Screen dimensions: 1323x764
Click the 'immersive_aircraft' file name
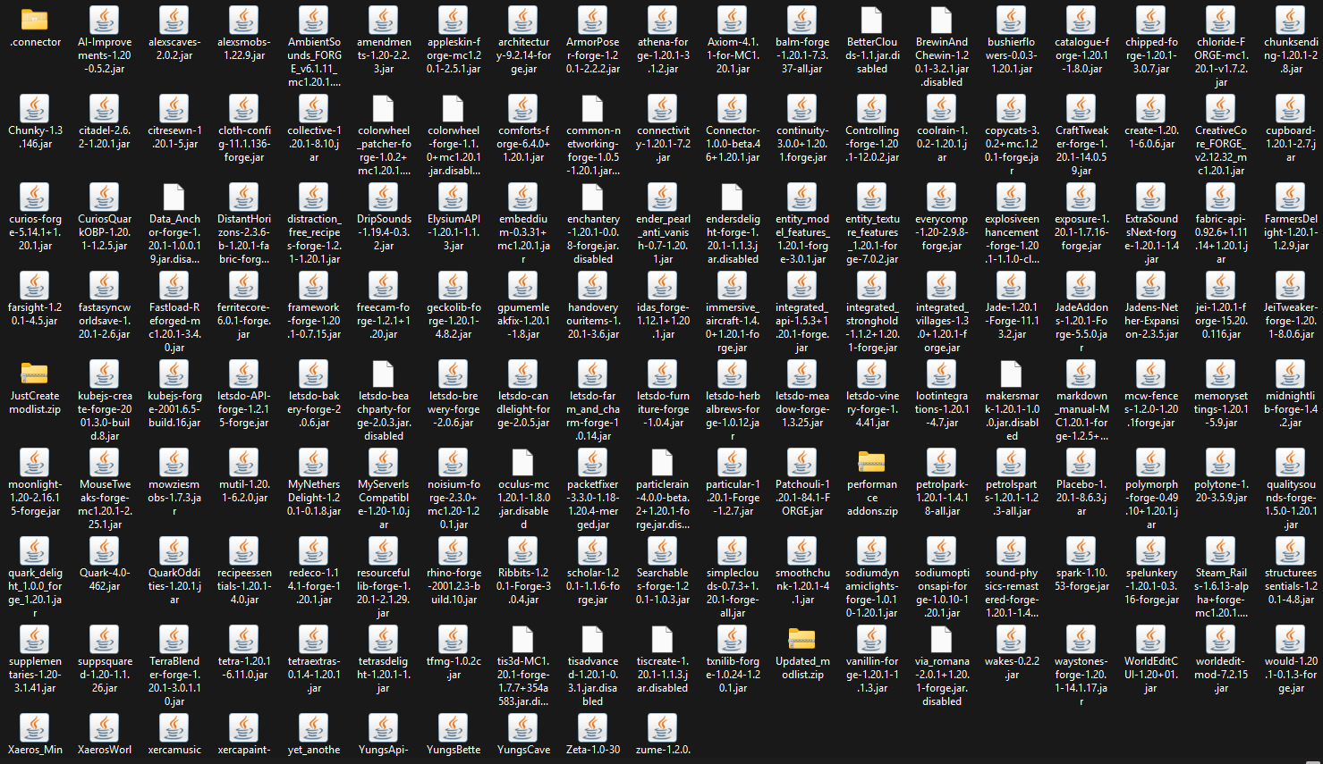point(732,327)
